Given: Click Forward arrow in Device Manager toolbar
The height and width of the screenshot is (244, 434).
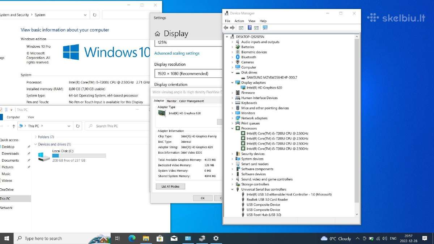Looking at the screenshot, I should tap(233, 28).
